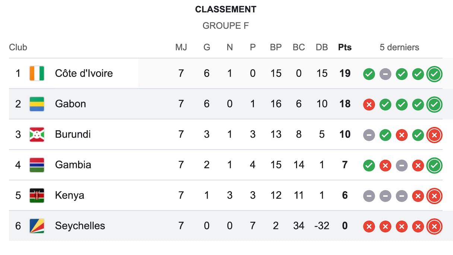Click Côte d'Ivoire's gray draw result icon
The image size is (453, 255).
coord(385,74)
